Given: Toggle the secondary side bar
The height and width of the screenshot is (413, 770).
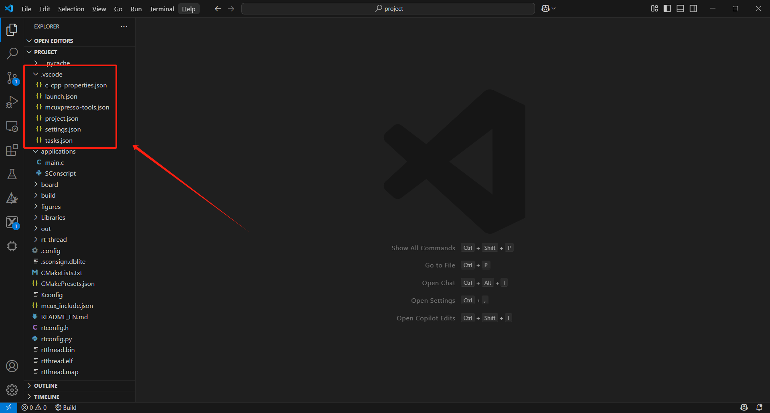Looking at the screenshot, I should (693, 8).
